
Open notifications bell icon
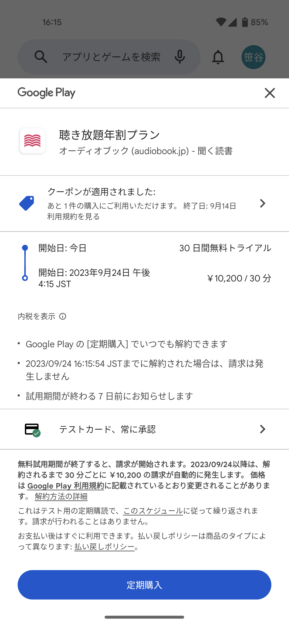point(218,57)
